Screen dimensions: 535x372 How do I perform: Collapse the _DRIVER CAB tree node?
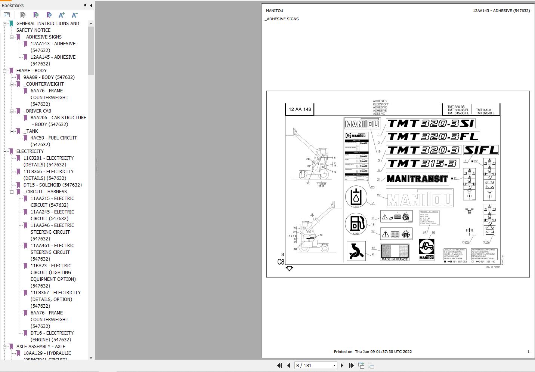click(x=12, y=111)
